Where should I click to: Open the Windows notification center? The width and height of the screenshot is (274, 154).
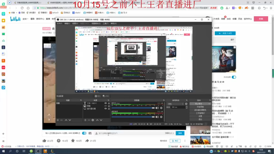click(270, 151)
